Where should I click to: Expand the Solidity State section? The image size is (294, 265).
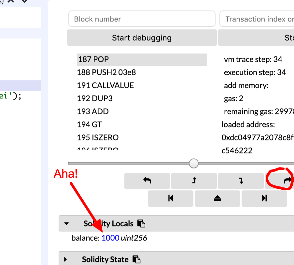pyautogui.click(x=65, y=259)
